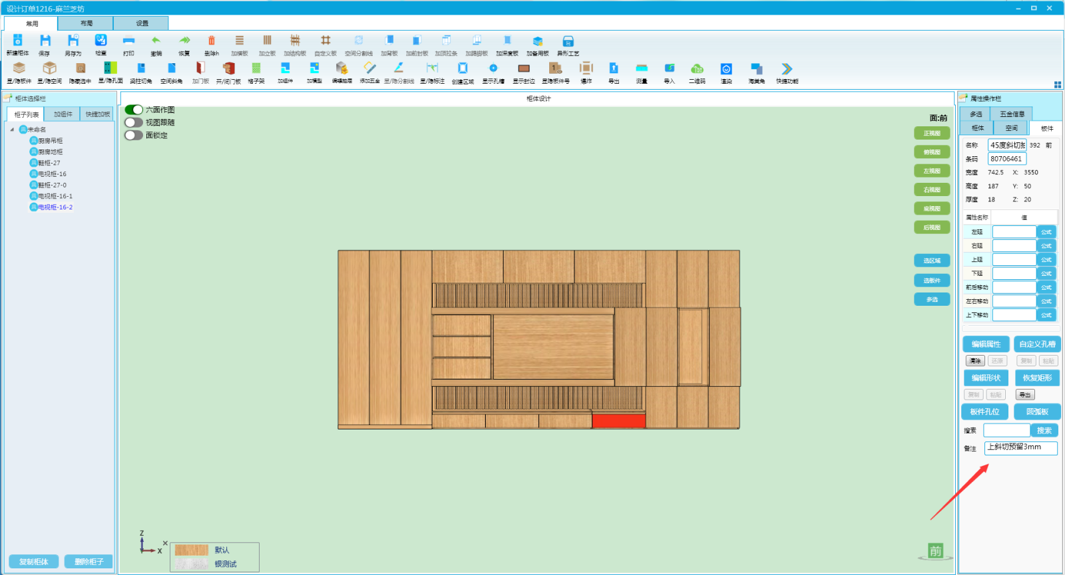Open the 五金信息 properties tab
The width and height of the screenshot is (1065, 575).
click(1012, 114)
